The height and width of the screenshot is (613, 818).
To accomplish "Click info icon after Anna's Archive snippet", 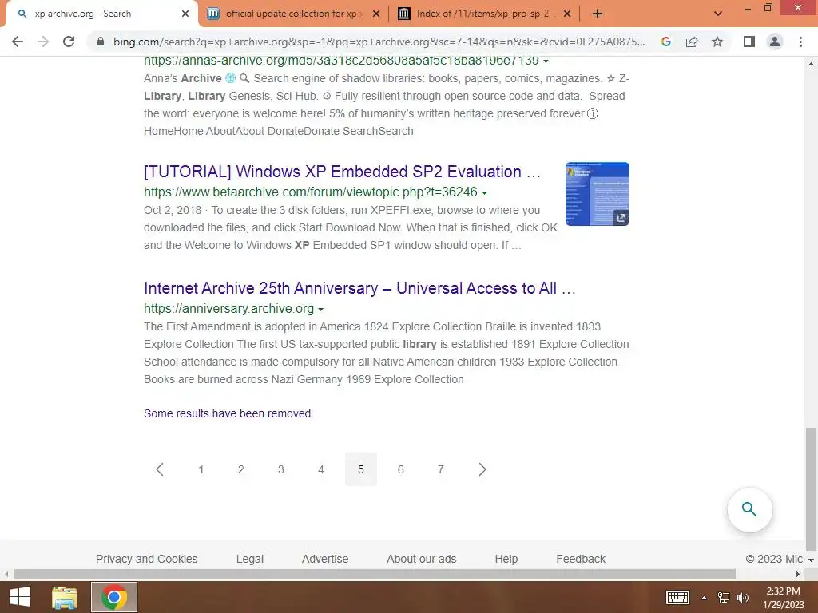I will click(x=593, y=113).
